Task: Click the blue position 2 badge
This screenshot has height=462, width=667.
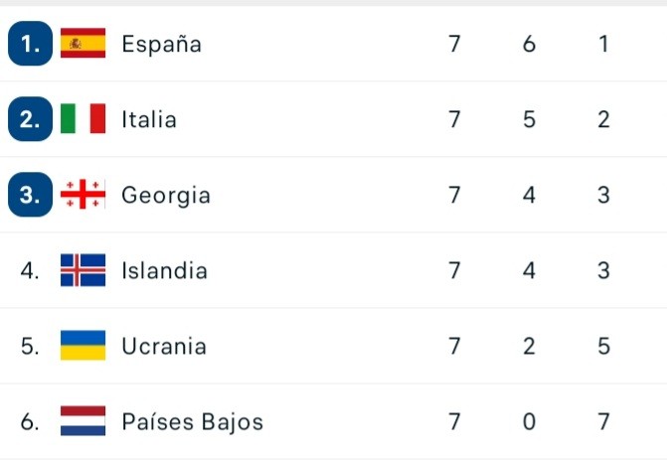Action: (29, 119)
